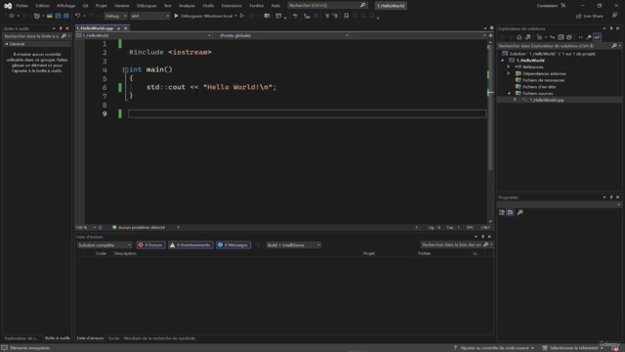
Task: Click the Save All icon in toolbar
Action: pyautogui.click(x=66, y=16)
